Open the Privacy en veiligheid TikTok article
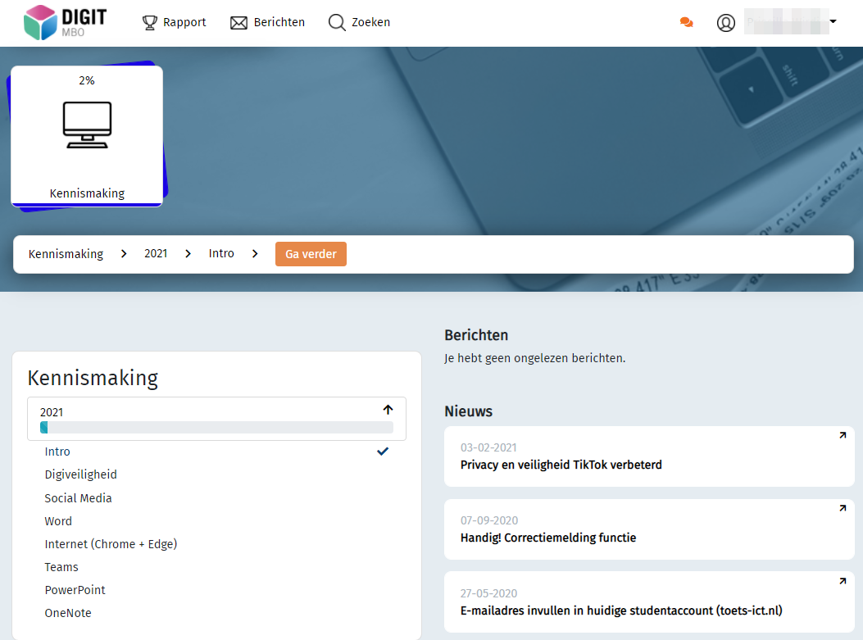Image resolution: width=863 pixels, height=640 pixels. (561, 465)
